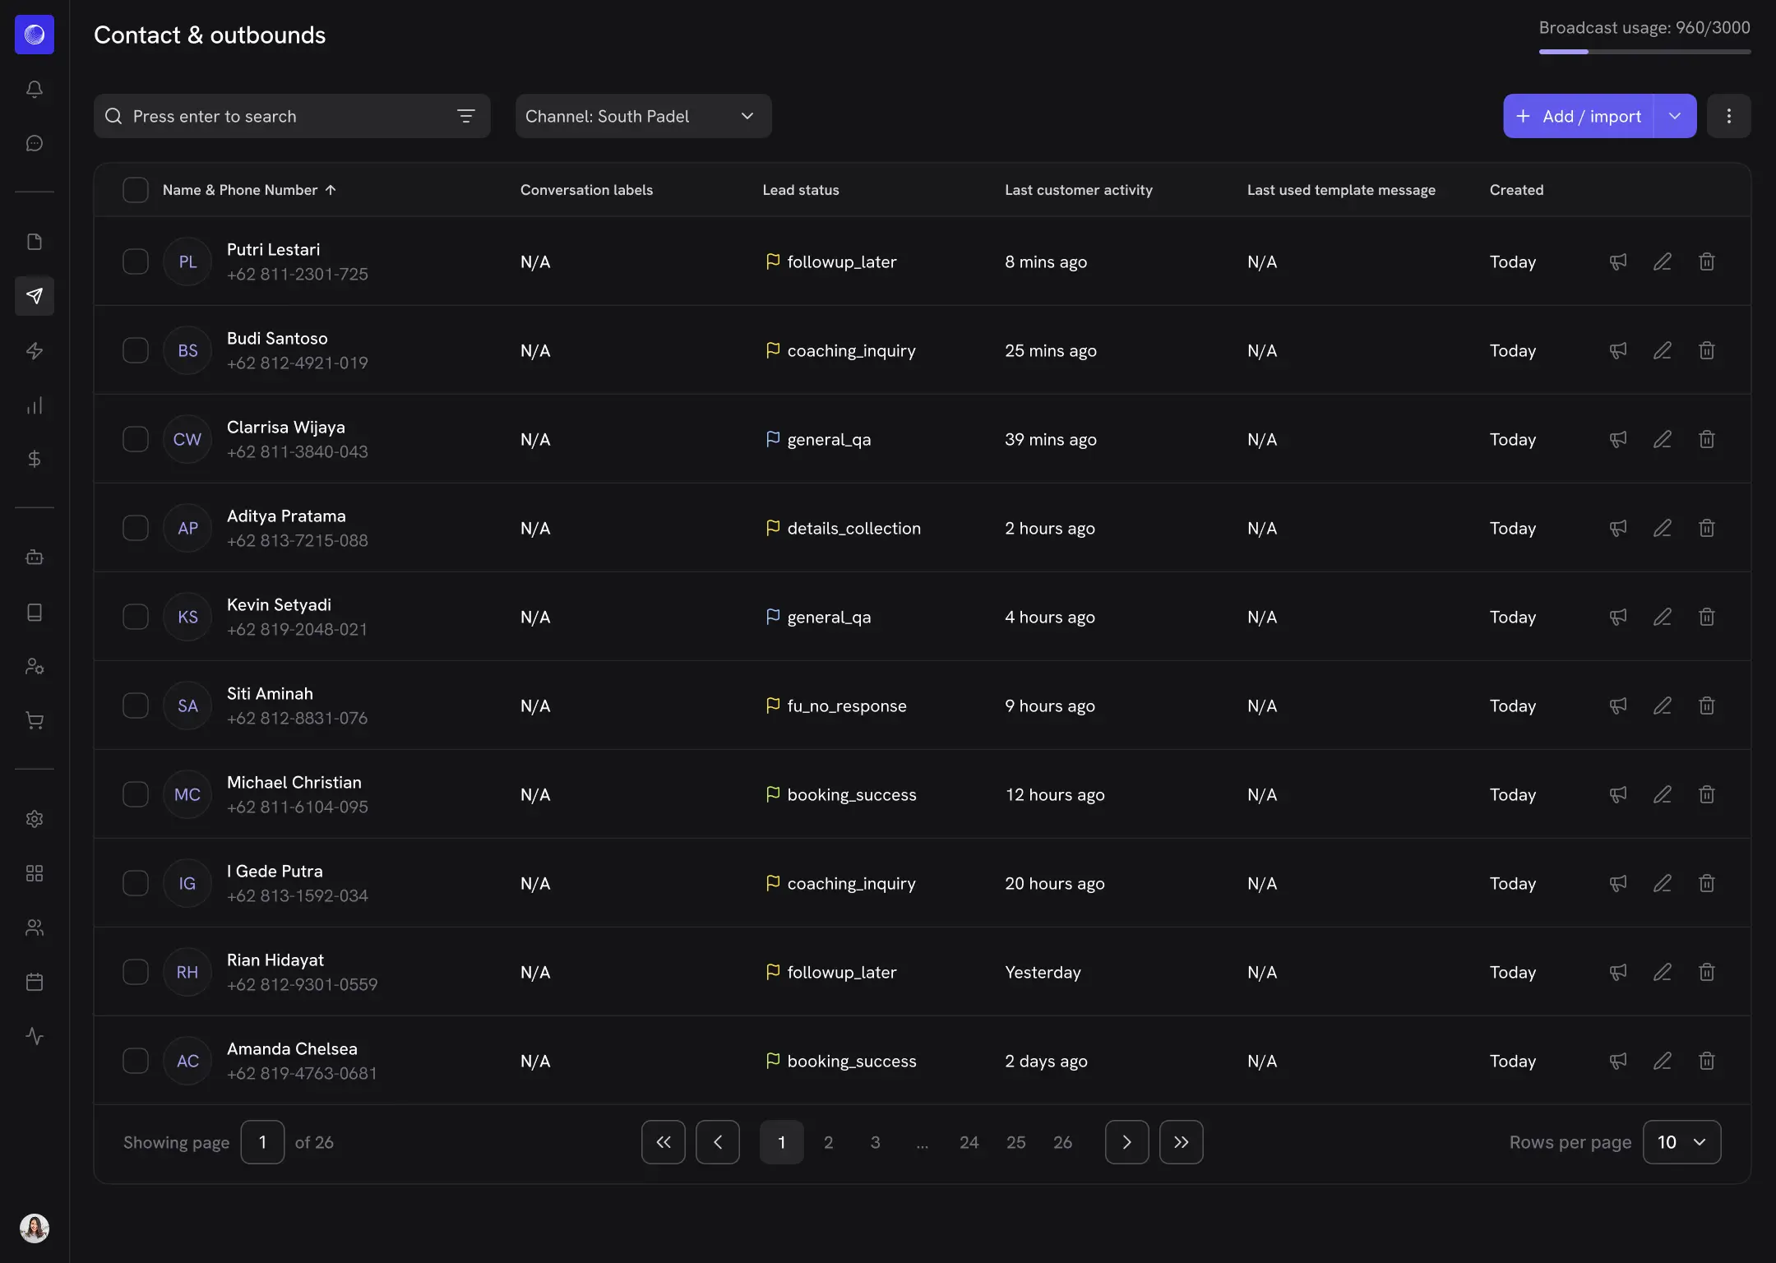Open the activity pulse sidebar icon
This screenshot has width=1776, height=1263.
35,1036
